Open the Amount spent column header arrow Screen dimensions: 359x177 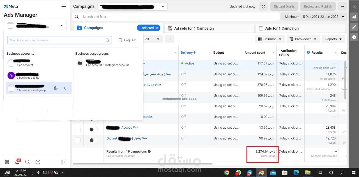pyautogui.click(x=273, y=53)
